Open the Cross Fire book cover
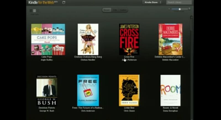 tap(129, 39)
